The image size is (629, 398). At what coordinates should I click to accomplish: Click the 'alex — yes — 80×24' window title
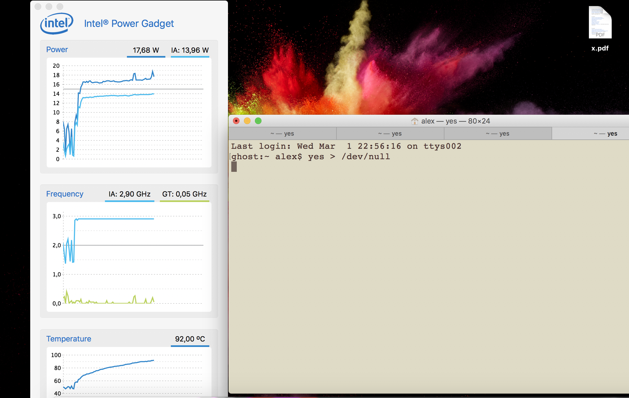pyautogui.click(x=455, y=121)
